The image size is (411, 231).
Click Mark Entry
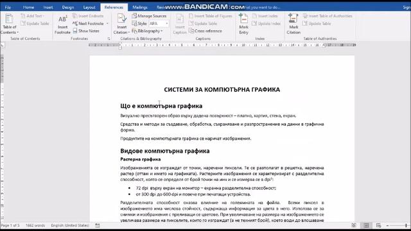tap(243, 24)
